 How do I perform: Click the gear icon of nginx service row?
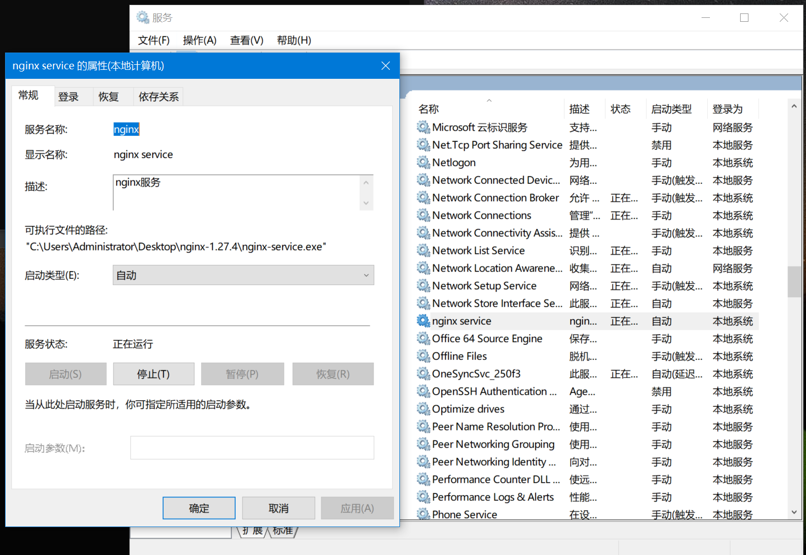coord(423,321)
